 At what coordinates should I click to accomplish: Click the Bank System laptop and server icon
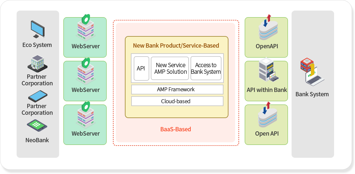coord(312,72)
